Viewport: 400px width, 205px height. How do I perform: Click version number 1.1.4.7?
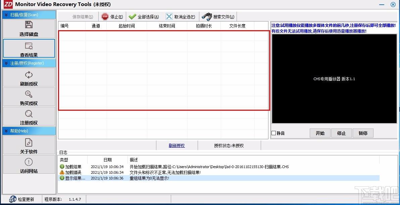[75, 199]
